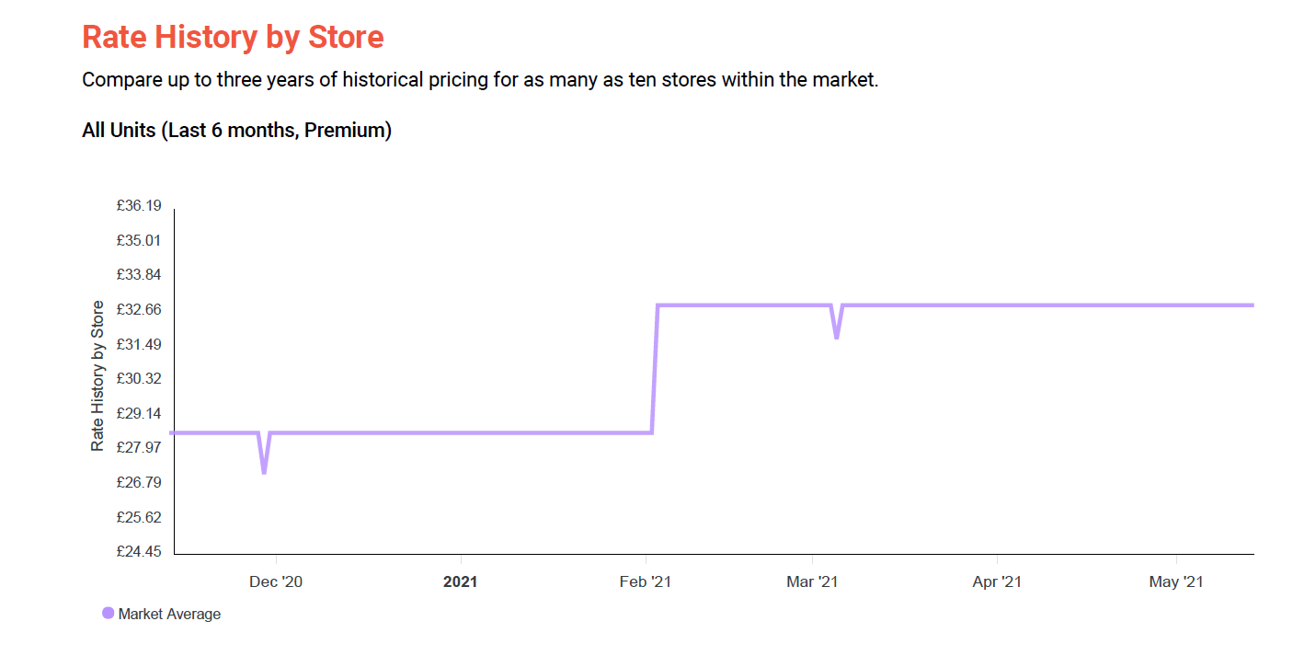Select the Apr '21 x-axis label
The image size is (1304, 656).
tap(997, 582)
